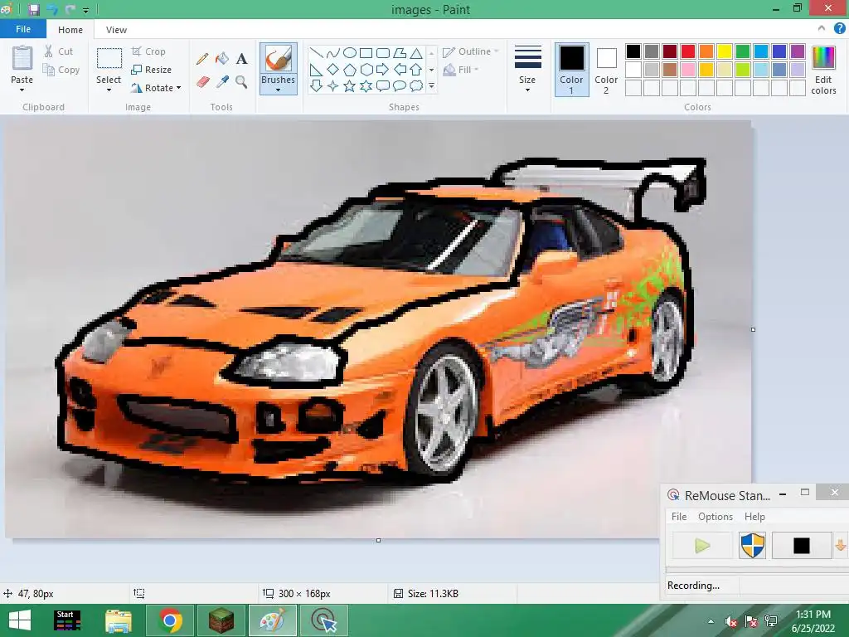Viewport: 849px width, 637px height.
Task: Open ReMouse Help menu
Action: (754, 517)
